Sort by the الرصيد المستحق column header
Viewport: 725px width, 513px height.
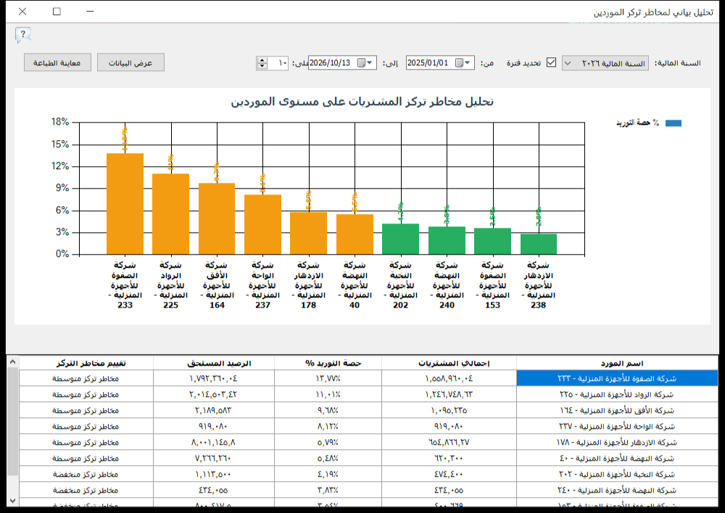coord(214,363)
